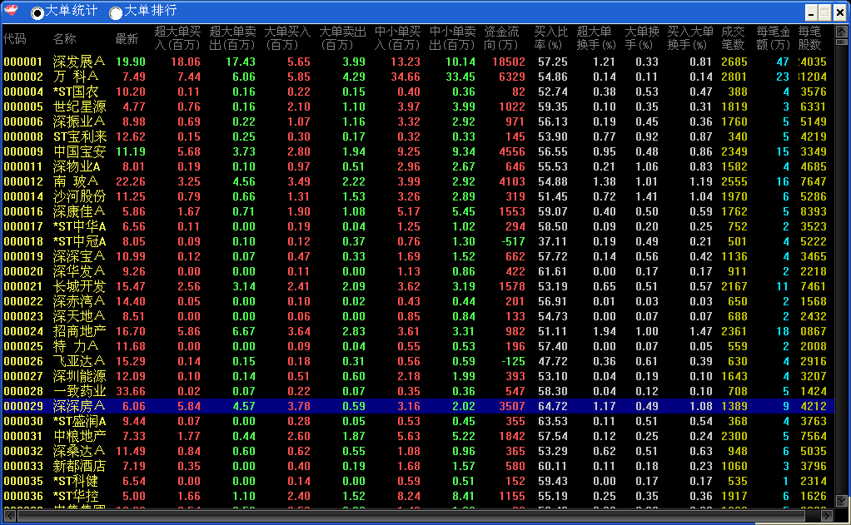851x525 pixels.
Task: Select stock *ST国农
Action: tap(76, 92)
